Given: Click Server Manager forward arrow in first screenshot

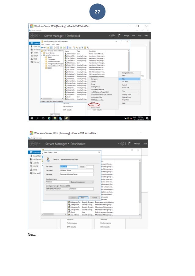Looking at the screenshot, I should coord(36,35).
